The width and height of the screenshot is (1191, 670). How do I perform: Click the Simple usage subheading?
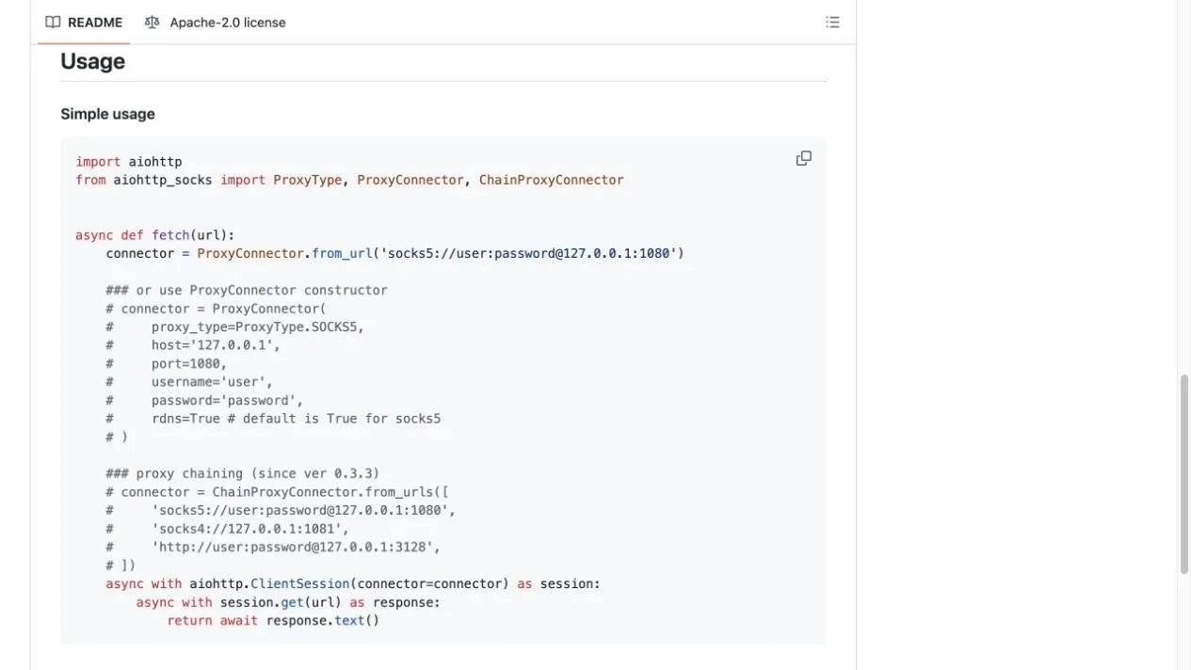coord(107,114)
